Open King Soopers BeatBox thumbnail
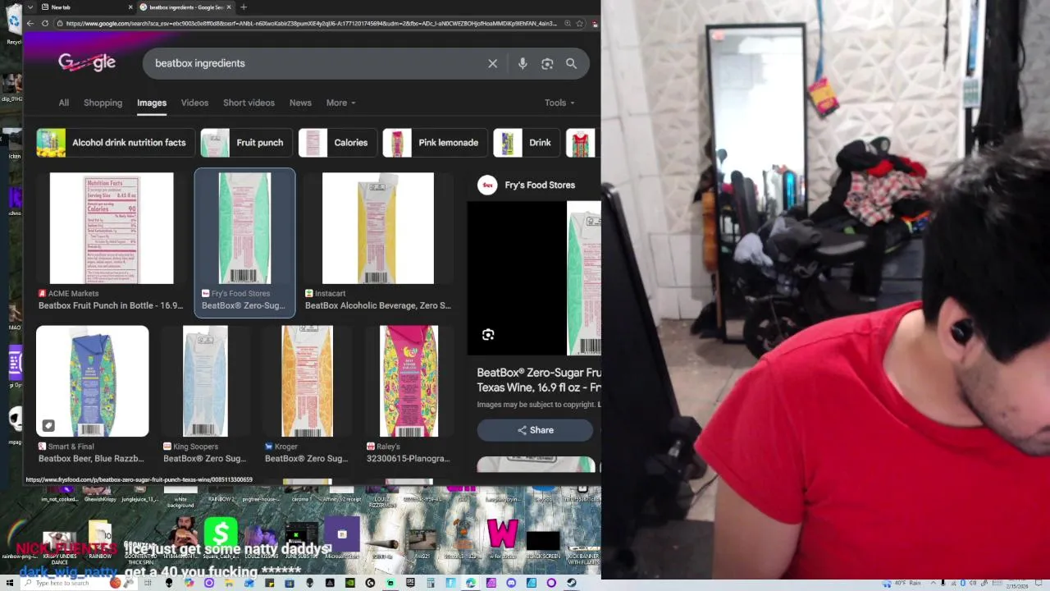This screenshot has height=591, width=1050. [x=205, y=381]
